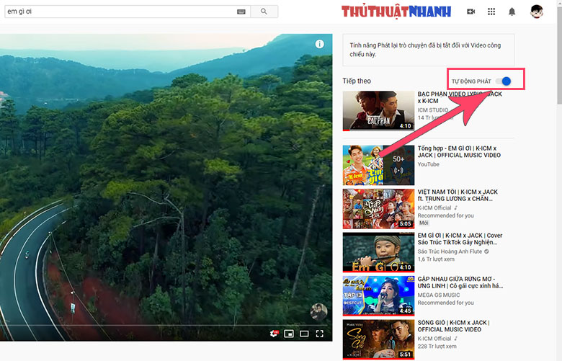The width and height of the screenshot is (562, 361).
Task: Click MEGA GS MUSIC channel name
Action: 439,295
